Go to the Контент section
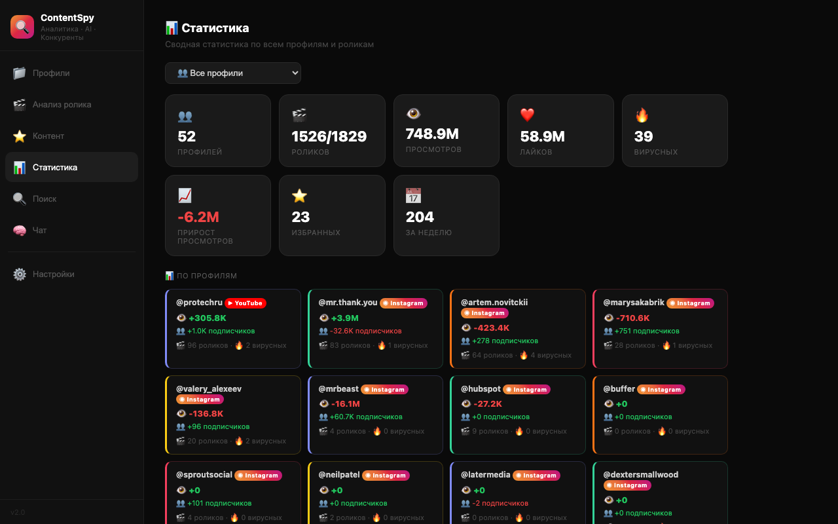 click(48, 136)
